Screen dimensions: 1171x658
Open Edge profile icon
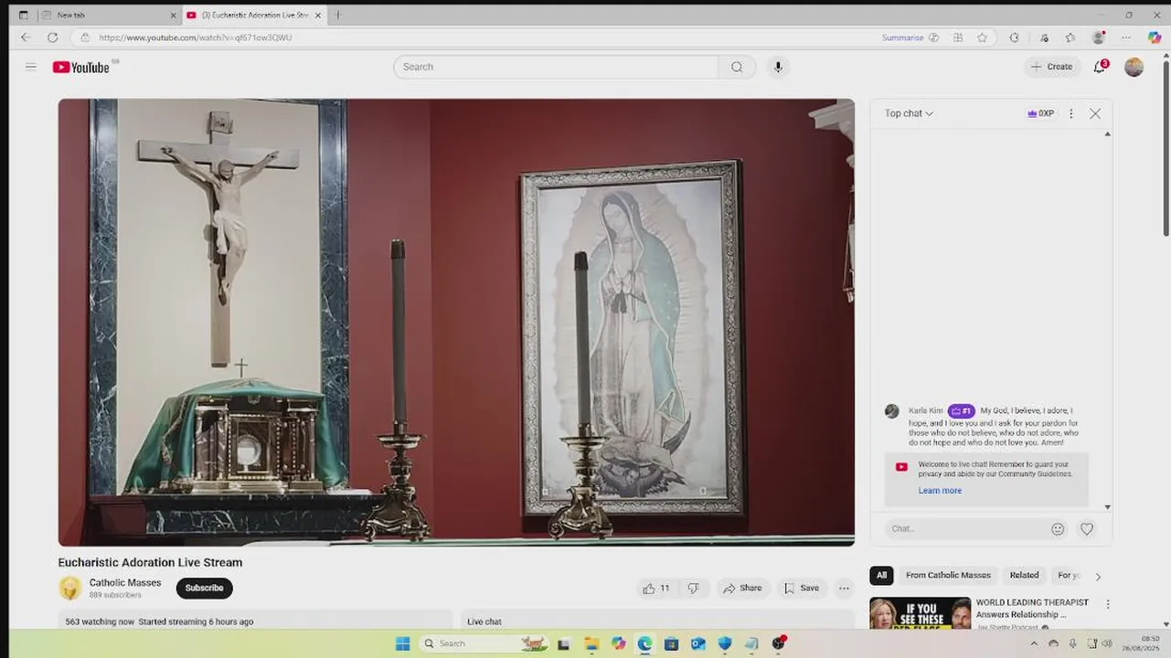click(x=1099, y=37)
